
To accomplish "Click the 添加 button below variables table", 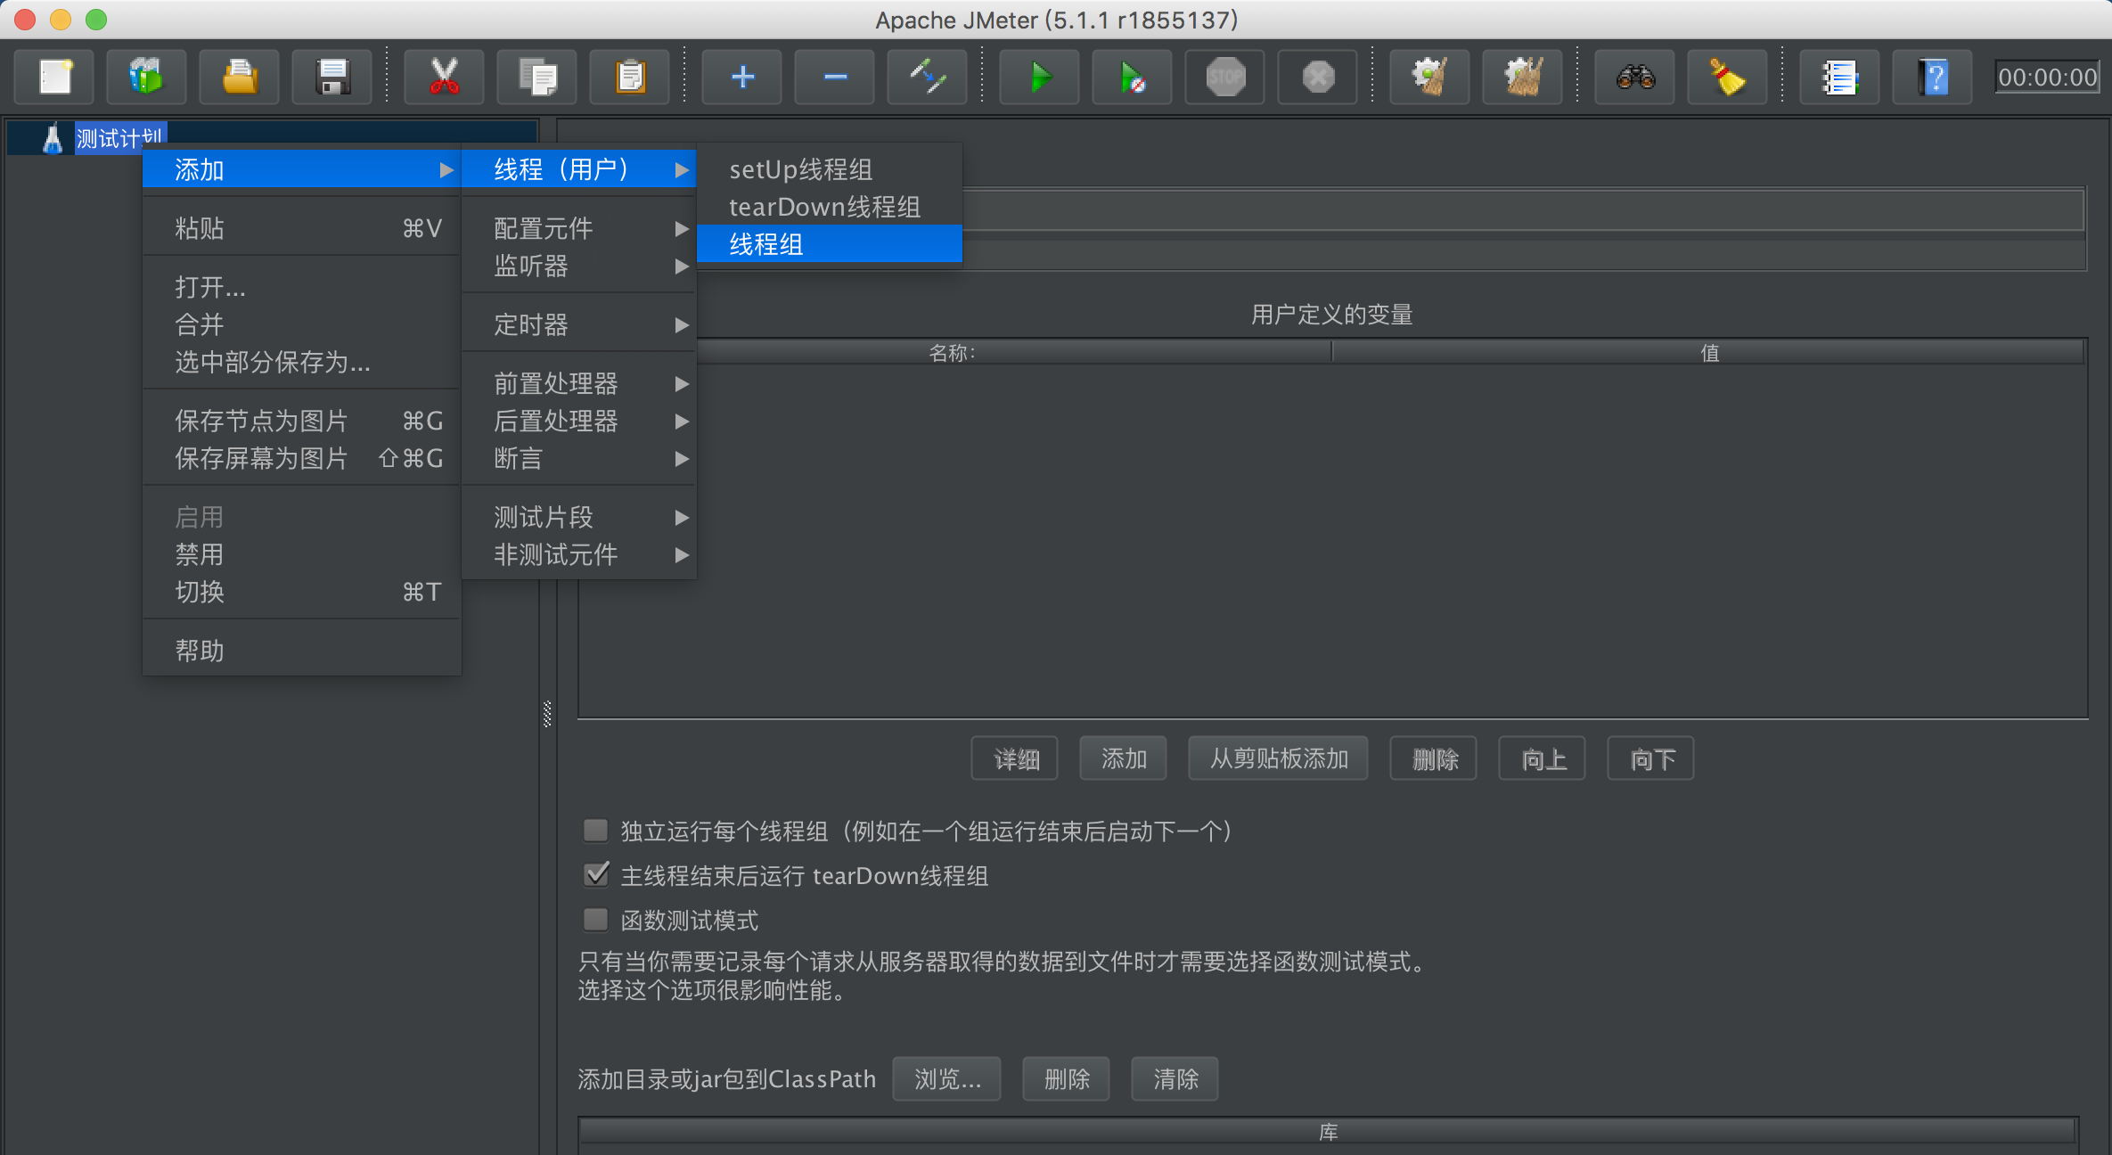I will [x=1123, y=758].
